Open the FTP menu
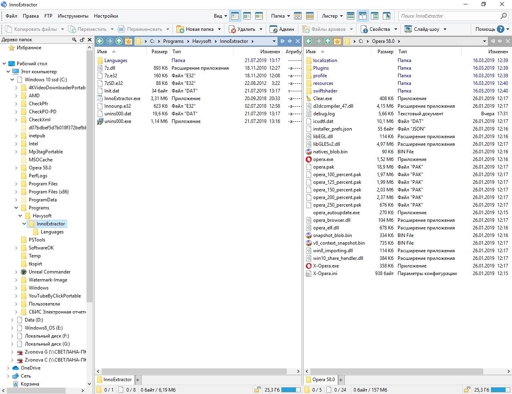Viewport: 512px width, 394px height. [x=48, y=16]
